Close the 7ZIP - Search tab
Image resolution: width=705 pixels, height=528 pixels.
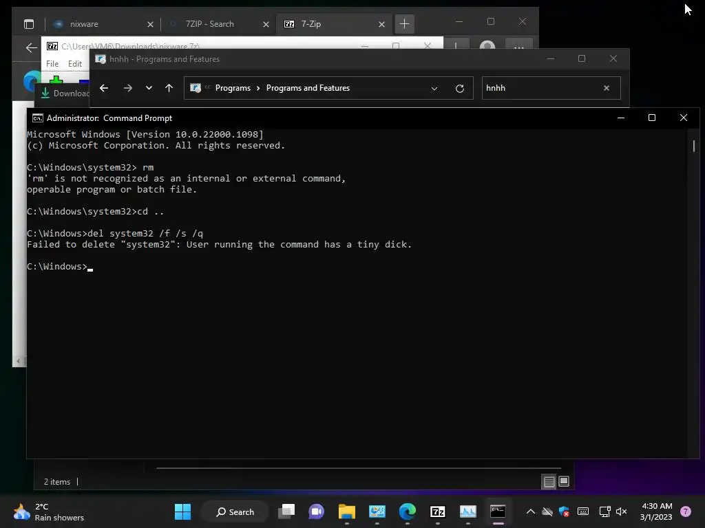tap(266, 24)
